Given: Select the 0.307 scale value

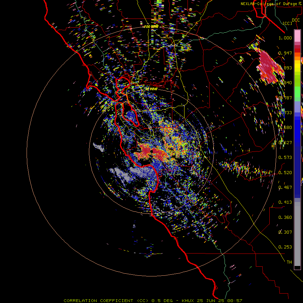Looking at the screenshot, I should click(285, 232).
